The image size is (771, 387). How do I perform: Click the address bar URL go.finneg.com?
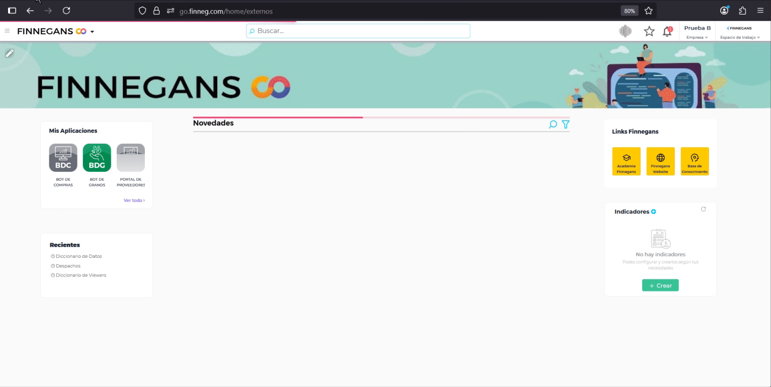click(x=226, y=11)
